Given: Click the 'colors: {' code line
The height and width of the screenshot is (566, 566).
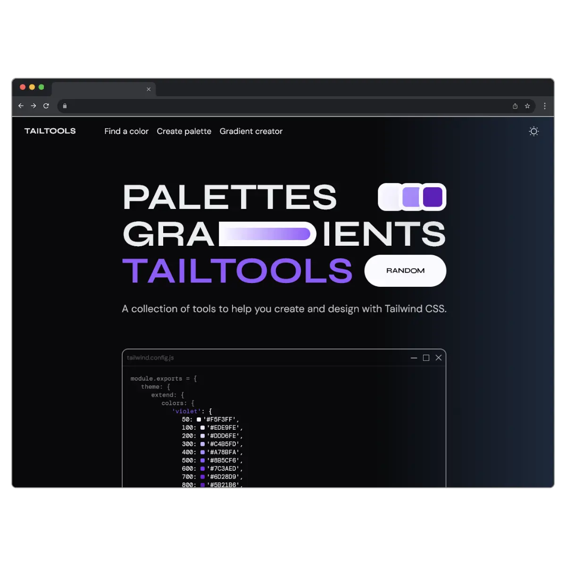Looking at the screenshot, I should point(178,403).
